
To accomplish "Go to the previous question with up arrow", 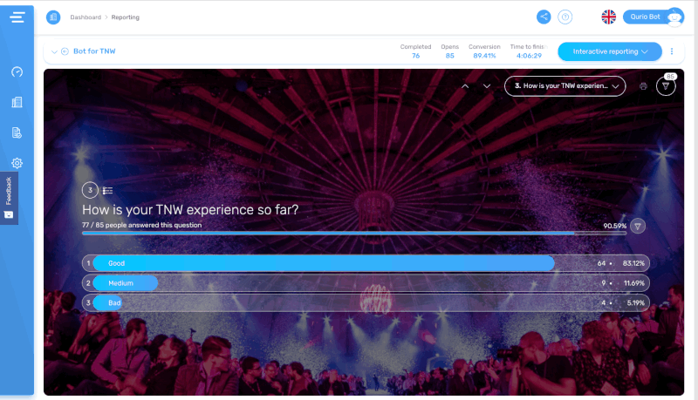I will pyautogui.click(x=465, y=86).
